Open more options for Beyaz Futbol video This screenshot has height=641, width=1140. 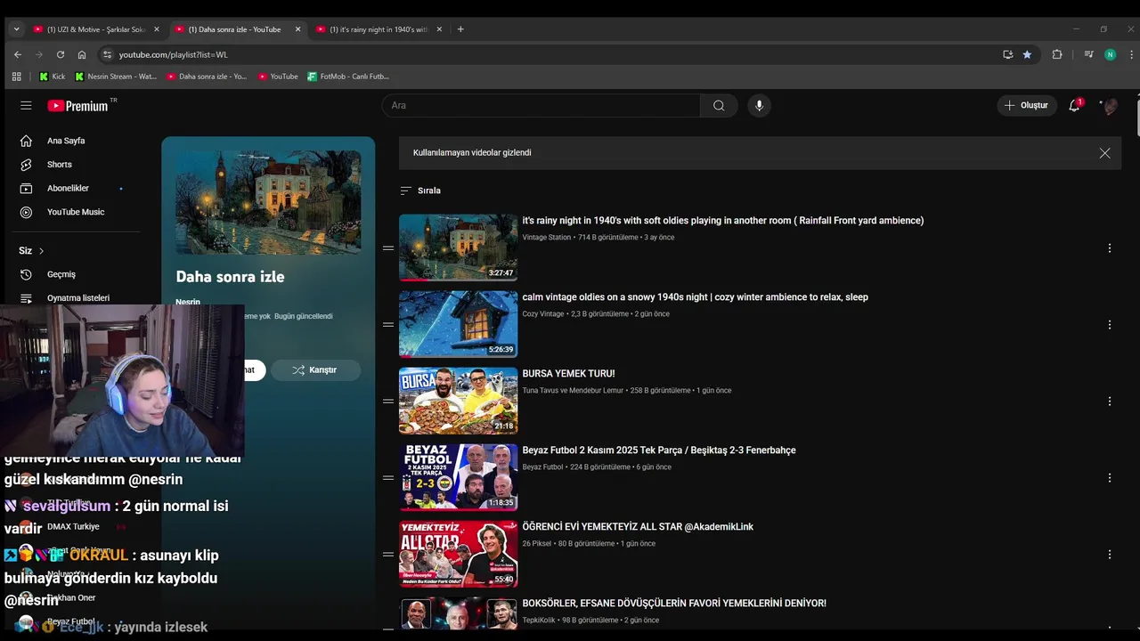[x=1109, y=478]
